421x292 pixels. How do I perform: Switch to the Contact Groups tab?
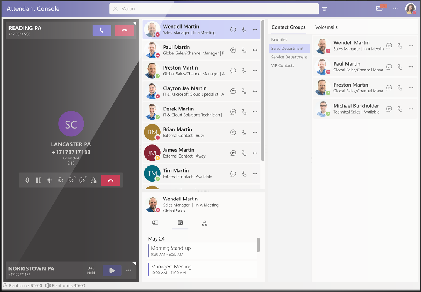point(288,27)
